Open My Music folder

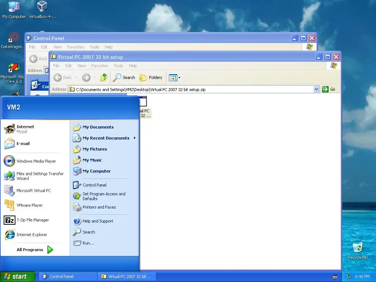pos(105,160)
